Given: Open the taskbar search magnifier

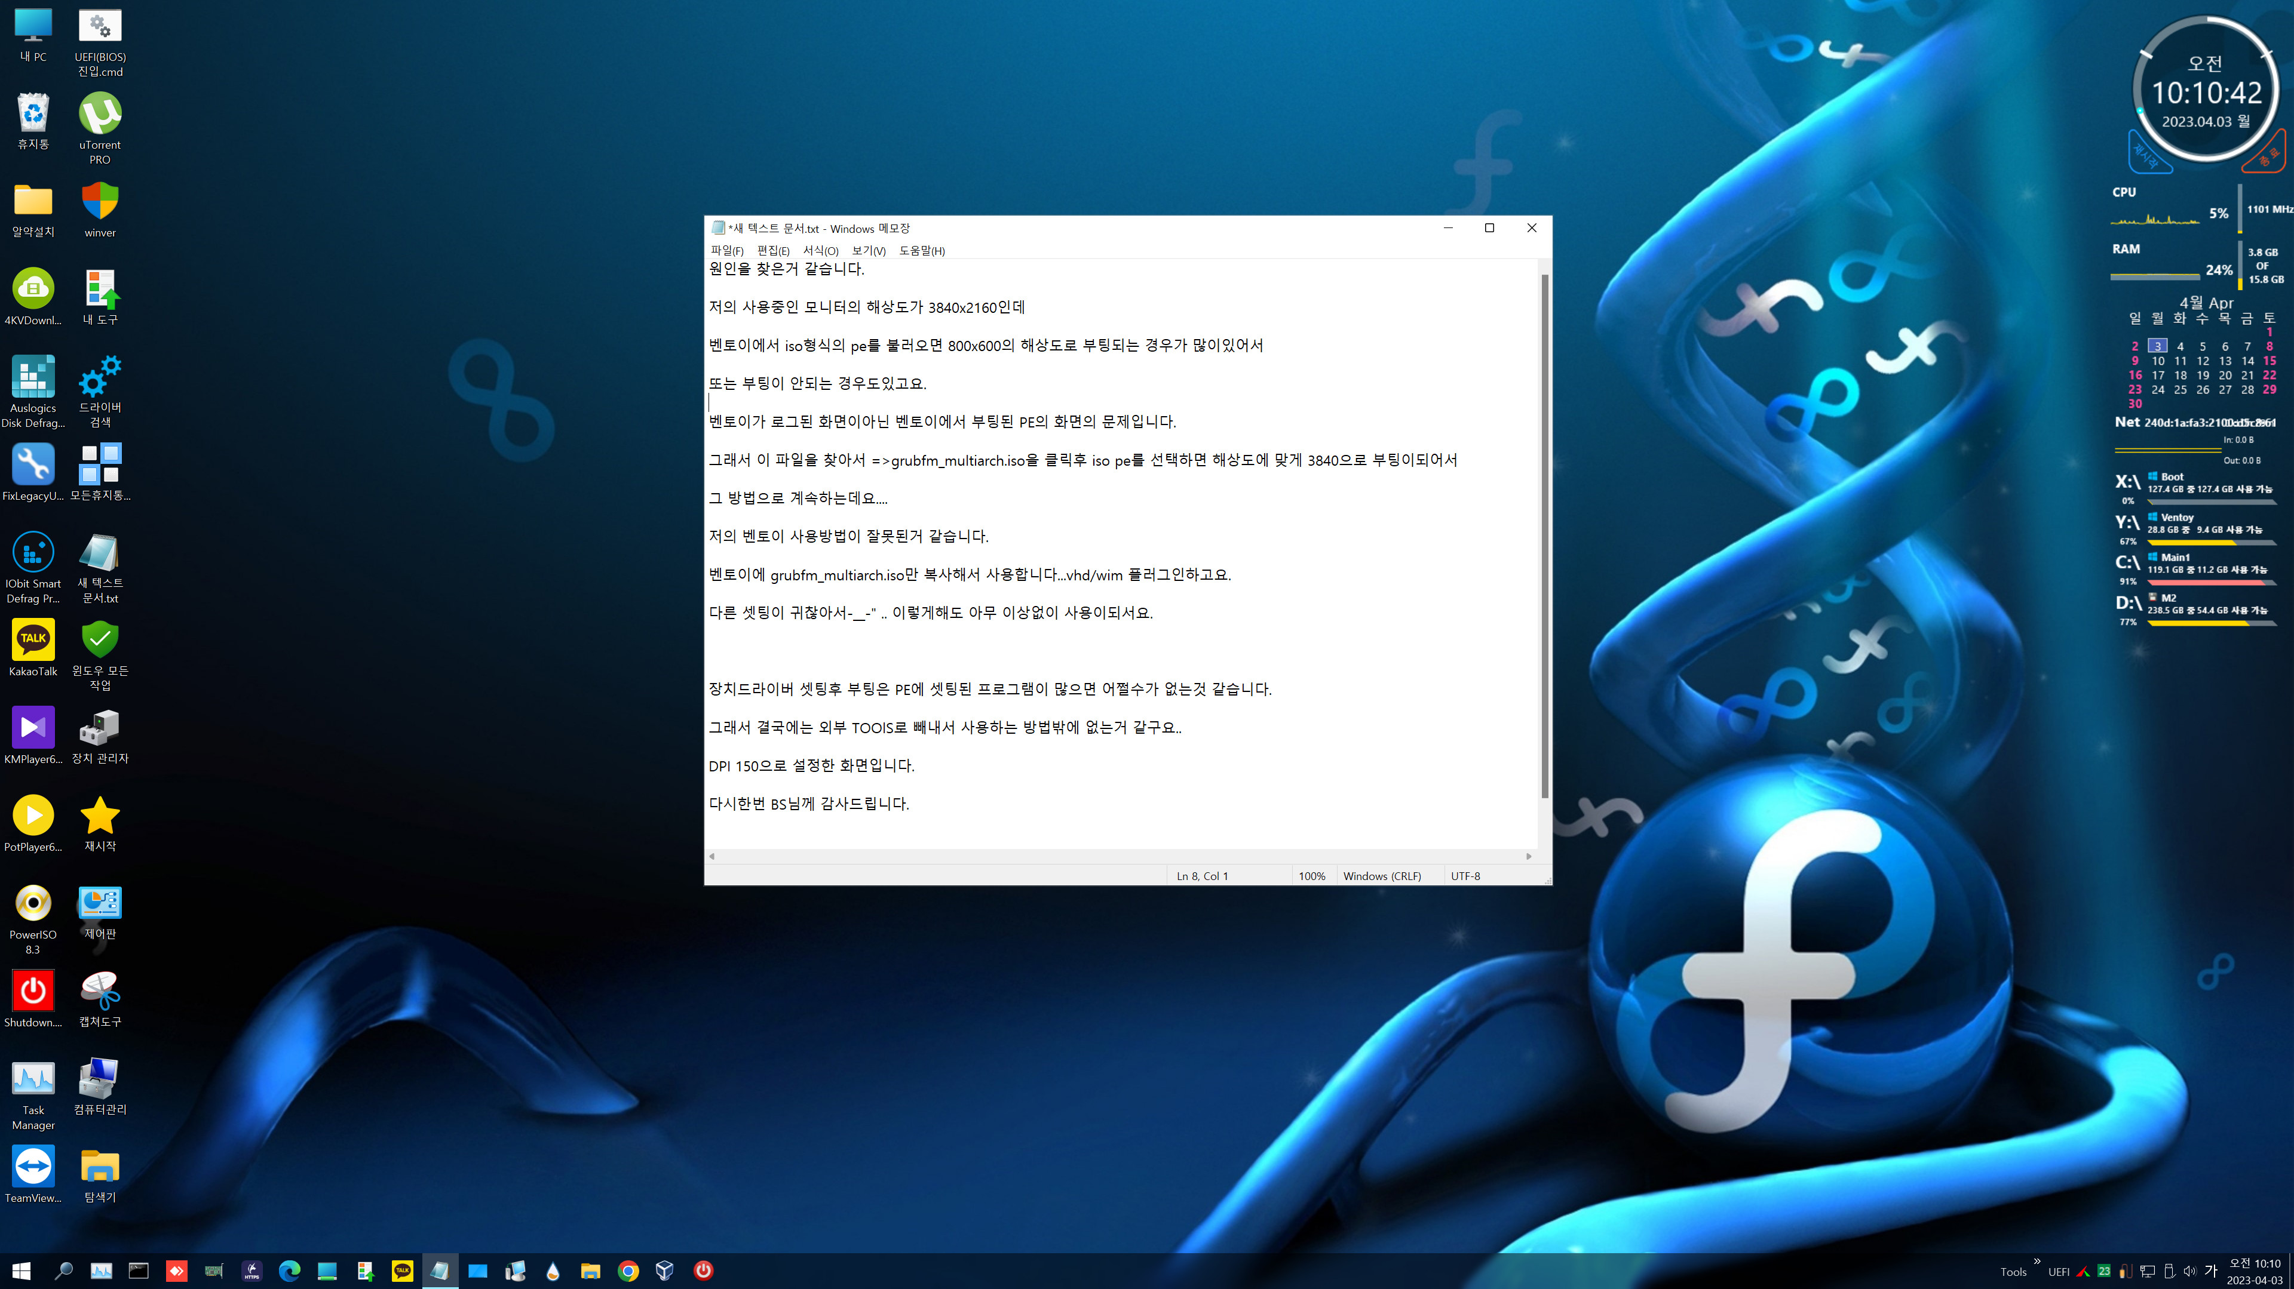Looking at the screenshot, I should point(63,1270).
